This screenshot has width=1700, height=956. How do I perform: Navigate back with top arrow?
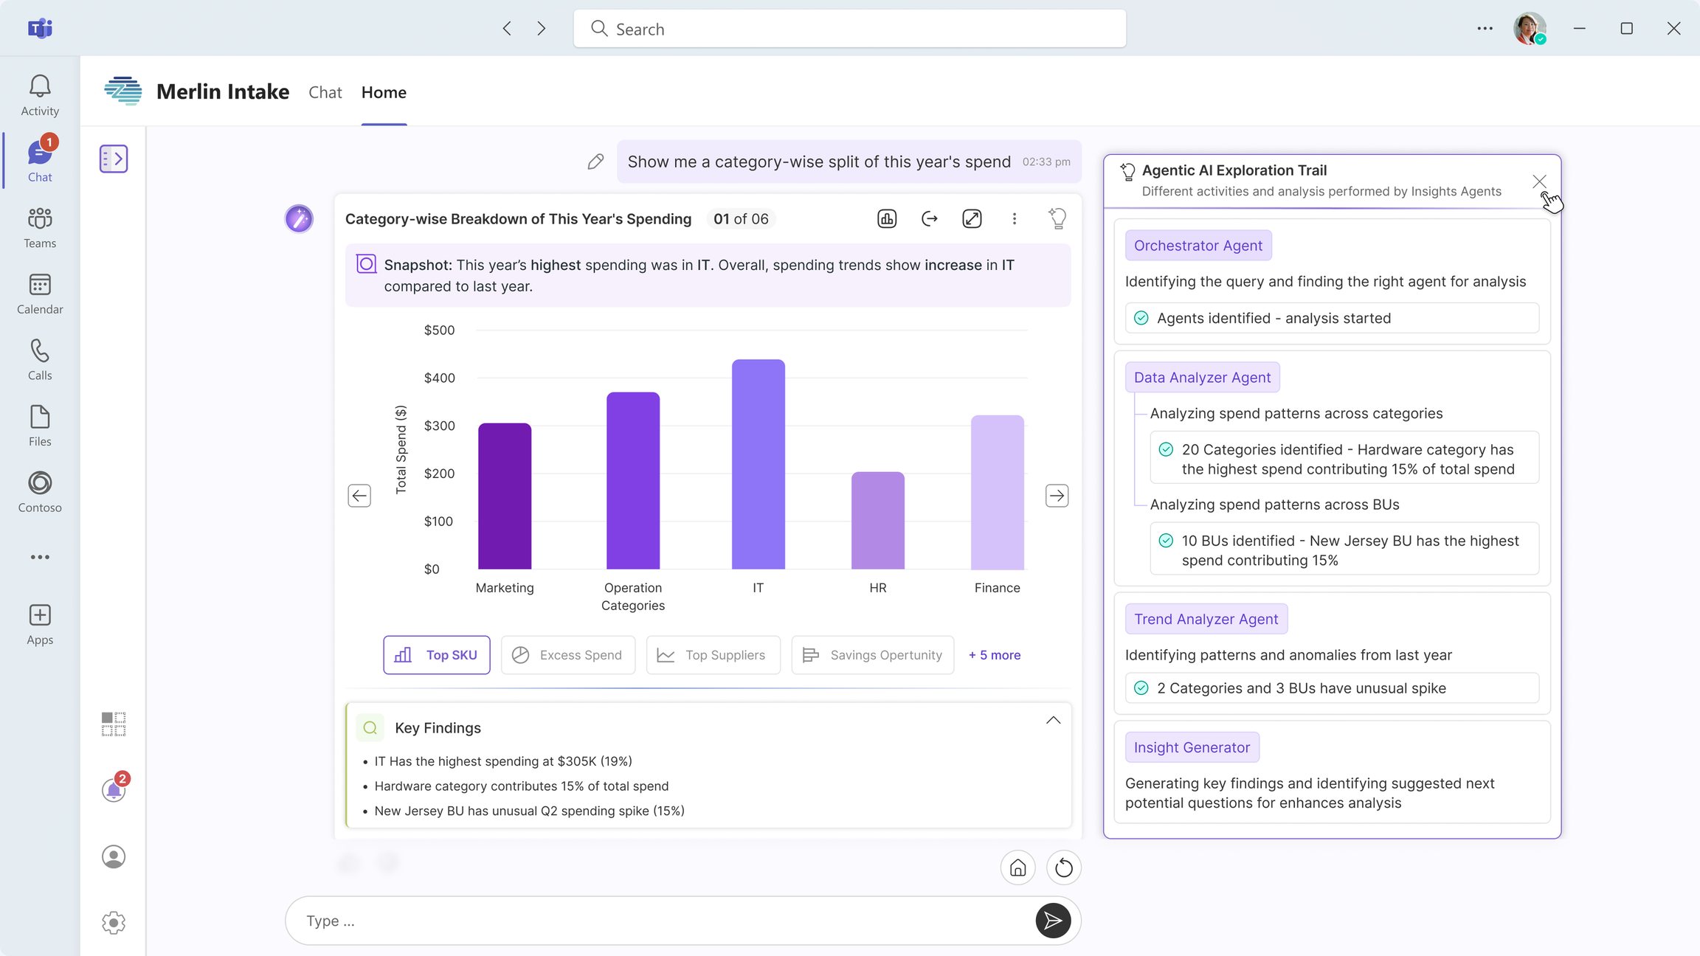(507, 29)
